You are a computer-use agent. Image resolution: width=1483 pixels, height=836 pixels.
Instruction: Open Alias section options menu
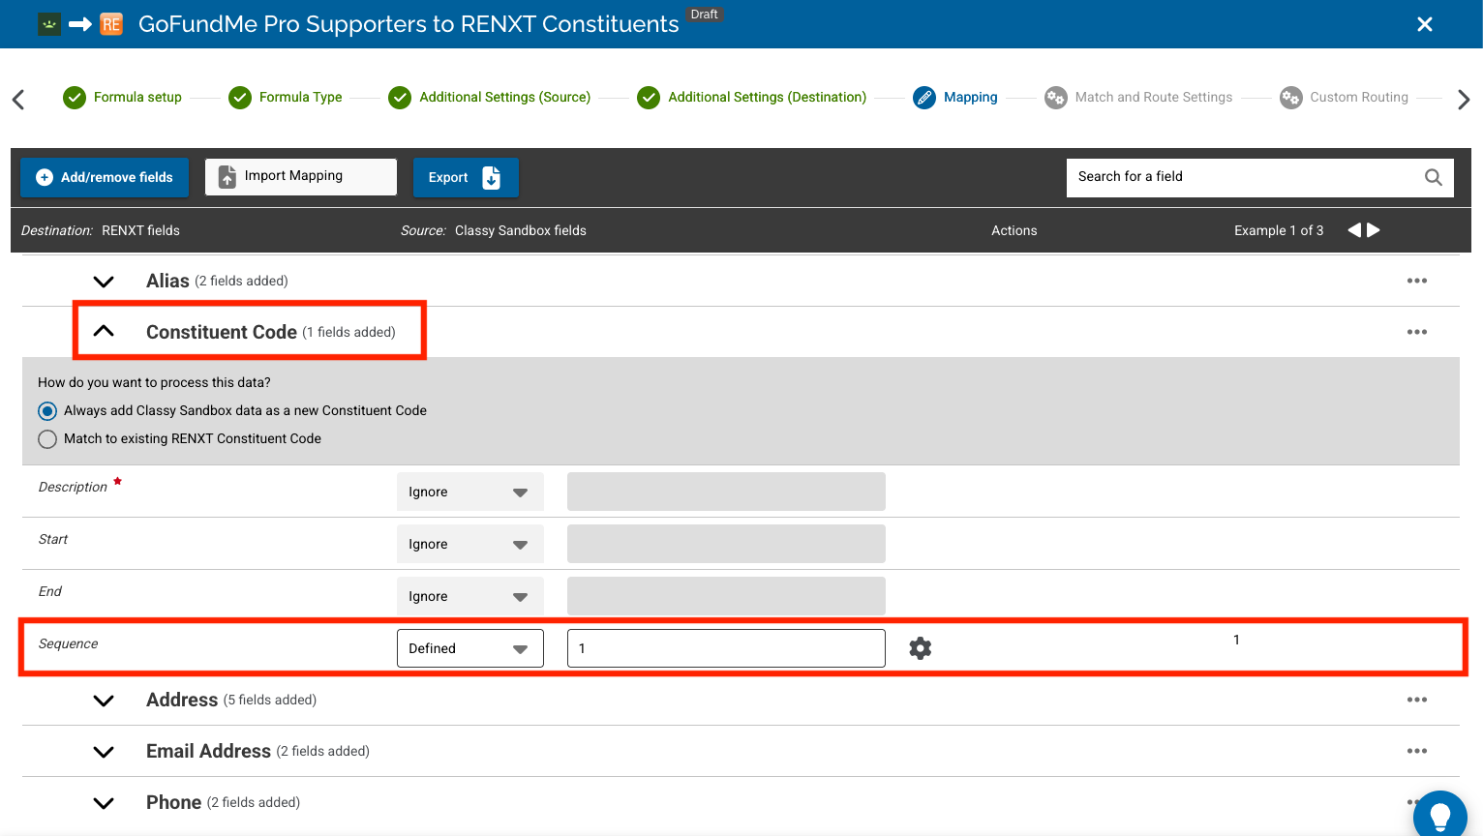click(x=1417, y=281)
